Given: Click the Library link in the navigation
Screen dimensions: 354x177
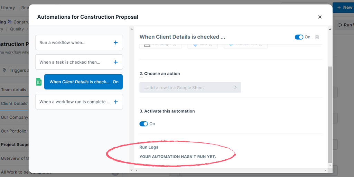Looking at the screenshot, I should [8, 8].
